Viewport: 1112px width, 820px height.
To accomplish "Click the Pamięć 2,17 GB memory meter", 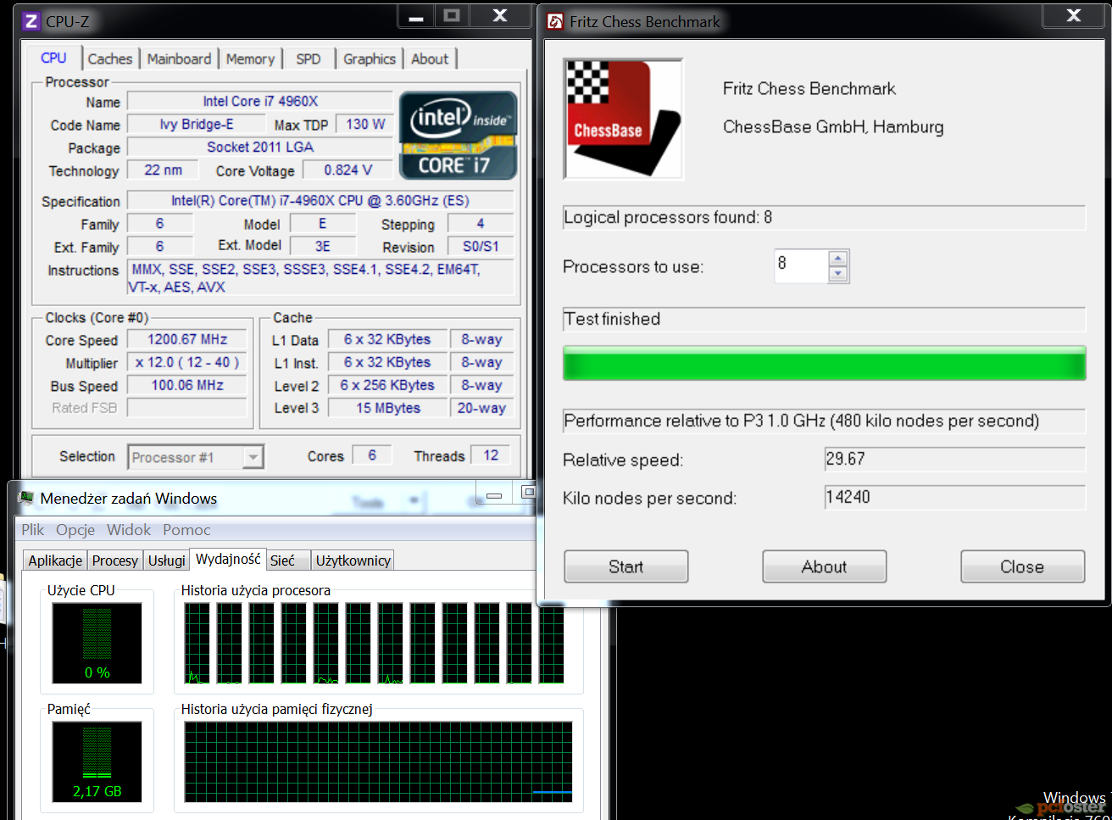I will point(97,761).
